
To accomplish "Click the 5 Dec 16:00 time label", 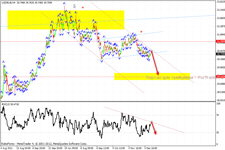I will pos(151,148).
